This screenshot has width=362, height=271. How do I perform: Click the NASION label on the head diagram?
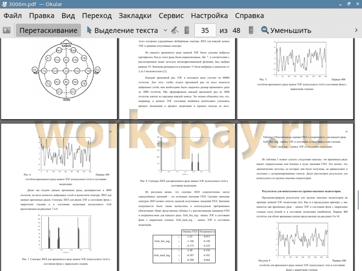[x=66, y=46]
